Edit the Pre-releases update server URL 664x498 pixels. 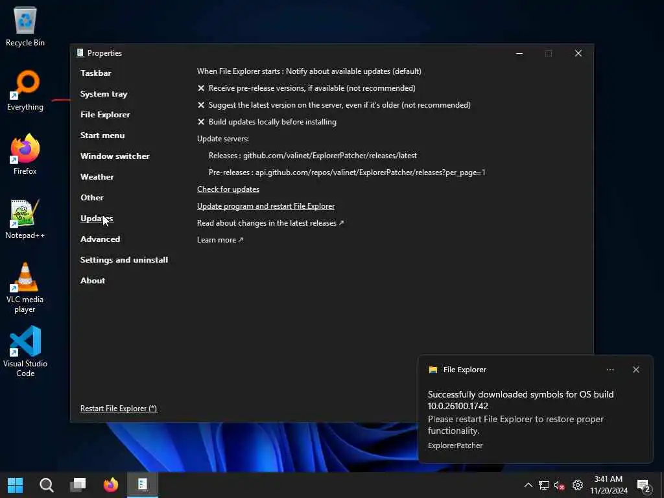click(347, 172)
